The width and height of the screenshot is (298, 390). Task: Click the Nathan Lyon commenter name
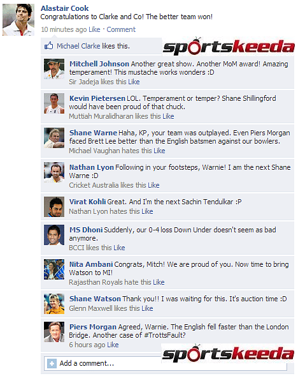click(x=92, y=167)
